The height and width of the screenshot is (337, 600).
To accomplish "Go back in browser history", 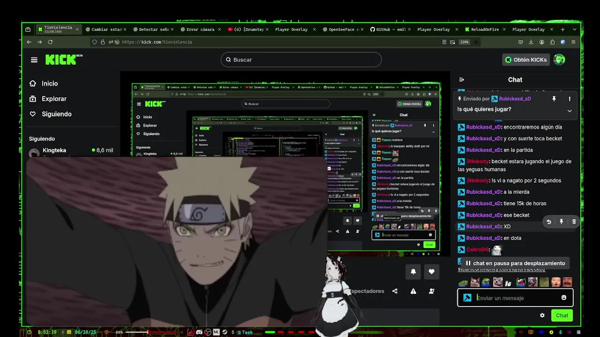I will click(29, 42).
